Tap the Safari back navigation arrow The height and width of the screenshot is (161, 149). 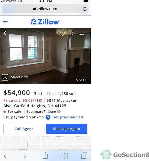[x=5, y=156]
